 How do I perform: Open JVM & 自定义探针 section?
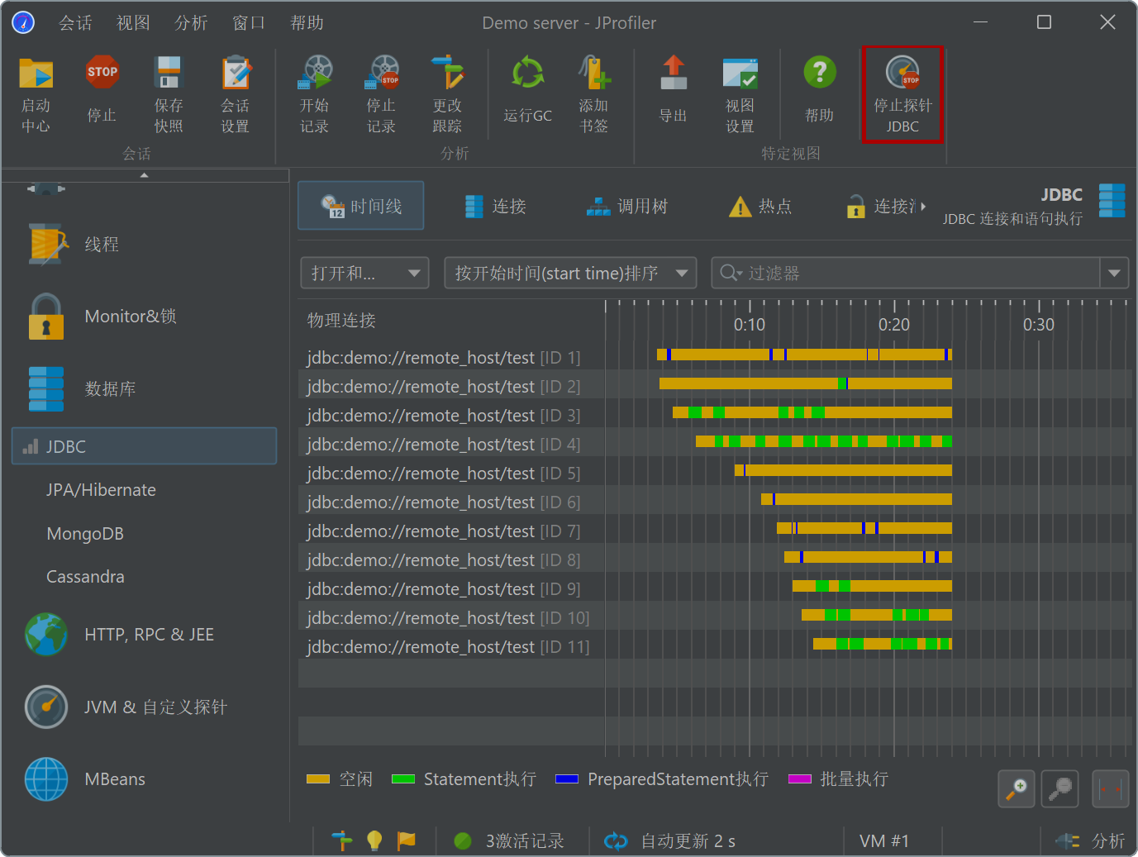coord(125,707)
